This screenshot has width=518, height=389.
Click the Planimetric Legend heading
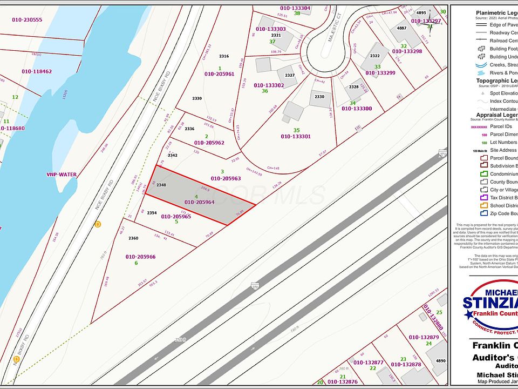497,12
